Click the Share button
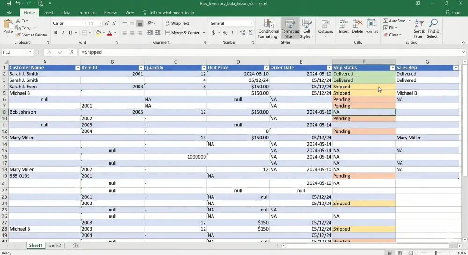 pos(453,13)
